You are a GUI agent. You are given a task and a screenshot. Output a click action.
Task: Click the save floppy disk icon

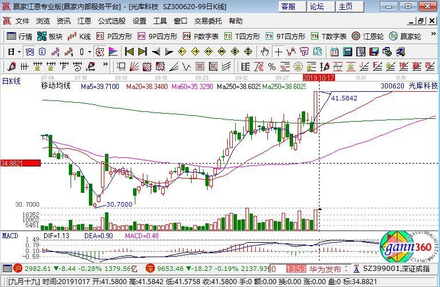tap(374, 52)
